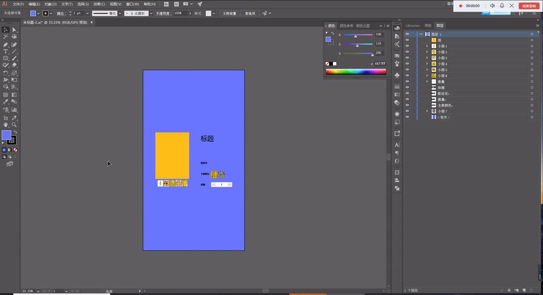Screen dimensions: 543x295
Task: Activate the Eyedropper tool
Action: click(x=6, y=102)
